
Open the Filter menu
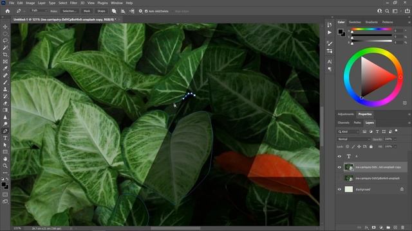pyautogui.click(x=73, y=3)
